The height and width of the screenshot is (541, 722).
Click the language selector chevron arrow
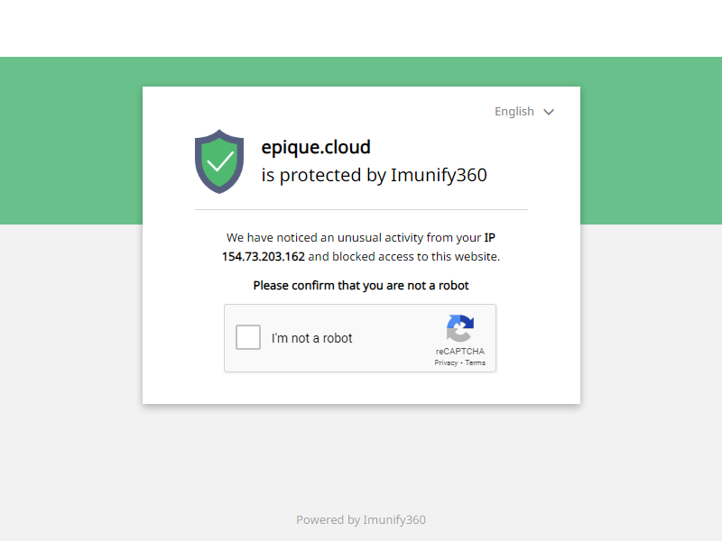549,112
